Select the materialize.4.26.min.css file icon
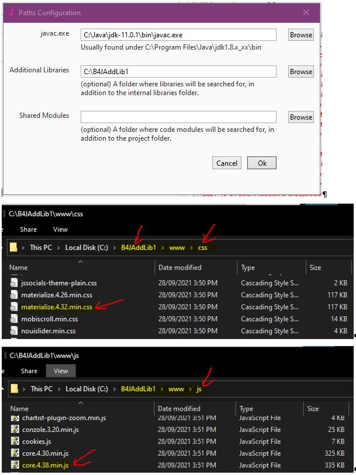This screenshot has width=356, height=475. point(14,295)
